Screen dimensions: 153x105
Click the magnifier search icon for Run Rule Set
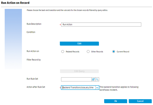[x=97, y=79]
